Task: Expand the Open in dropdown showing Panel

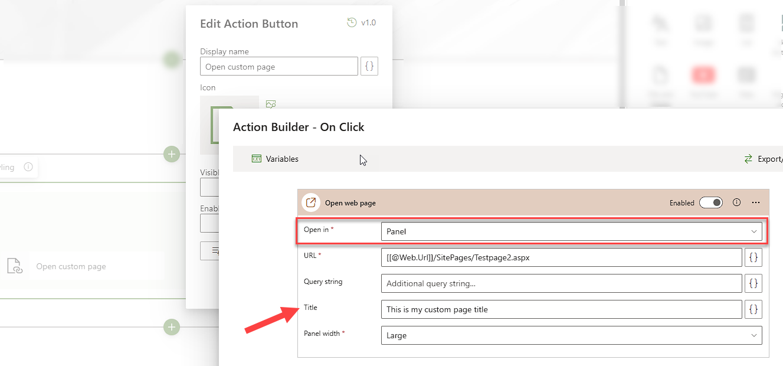Action: coord(571,231)
